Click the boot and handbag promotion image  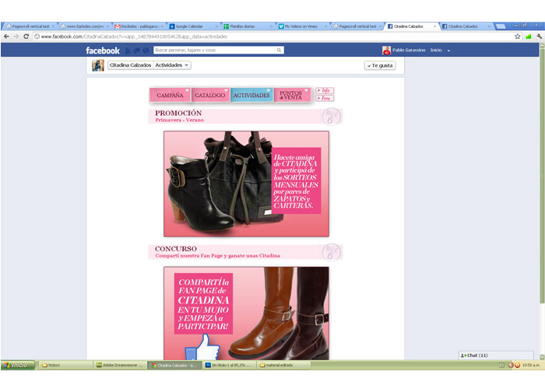(x=246, y=184)
